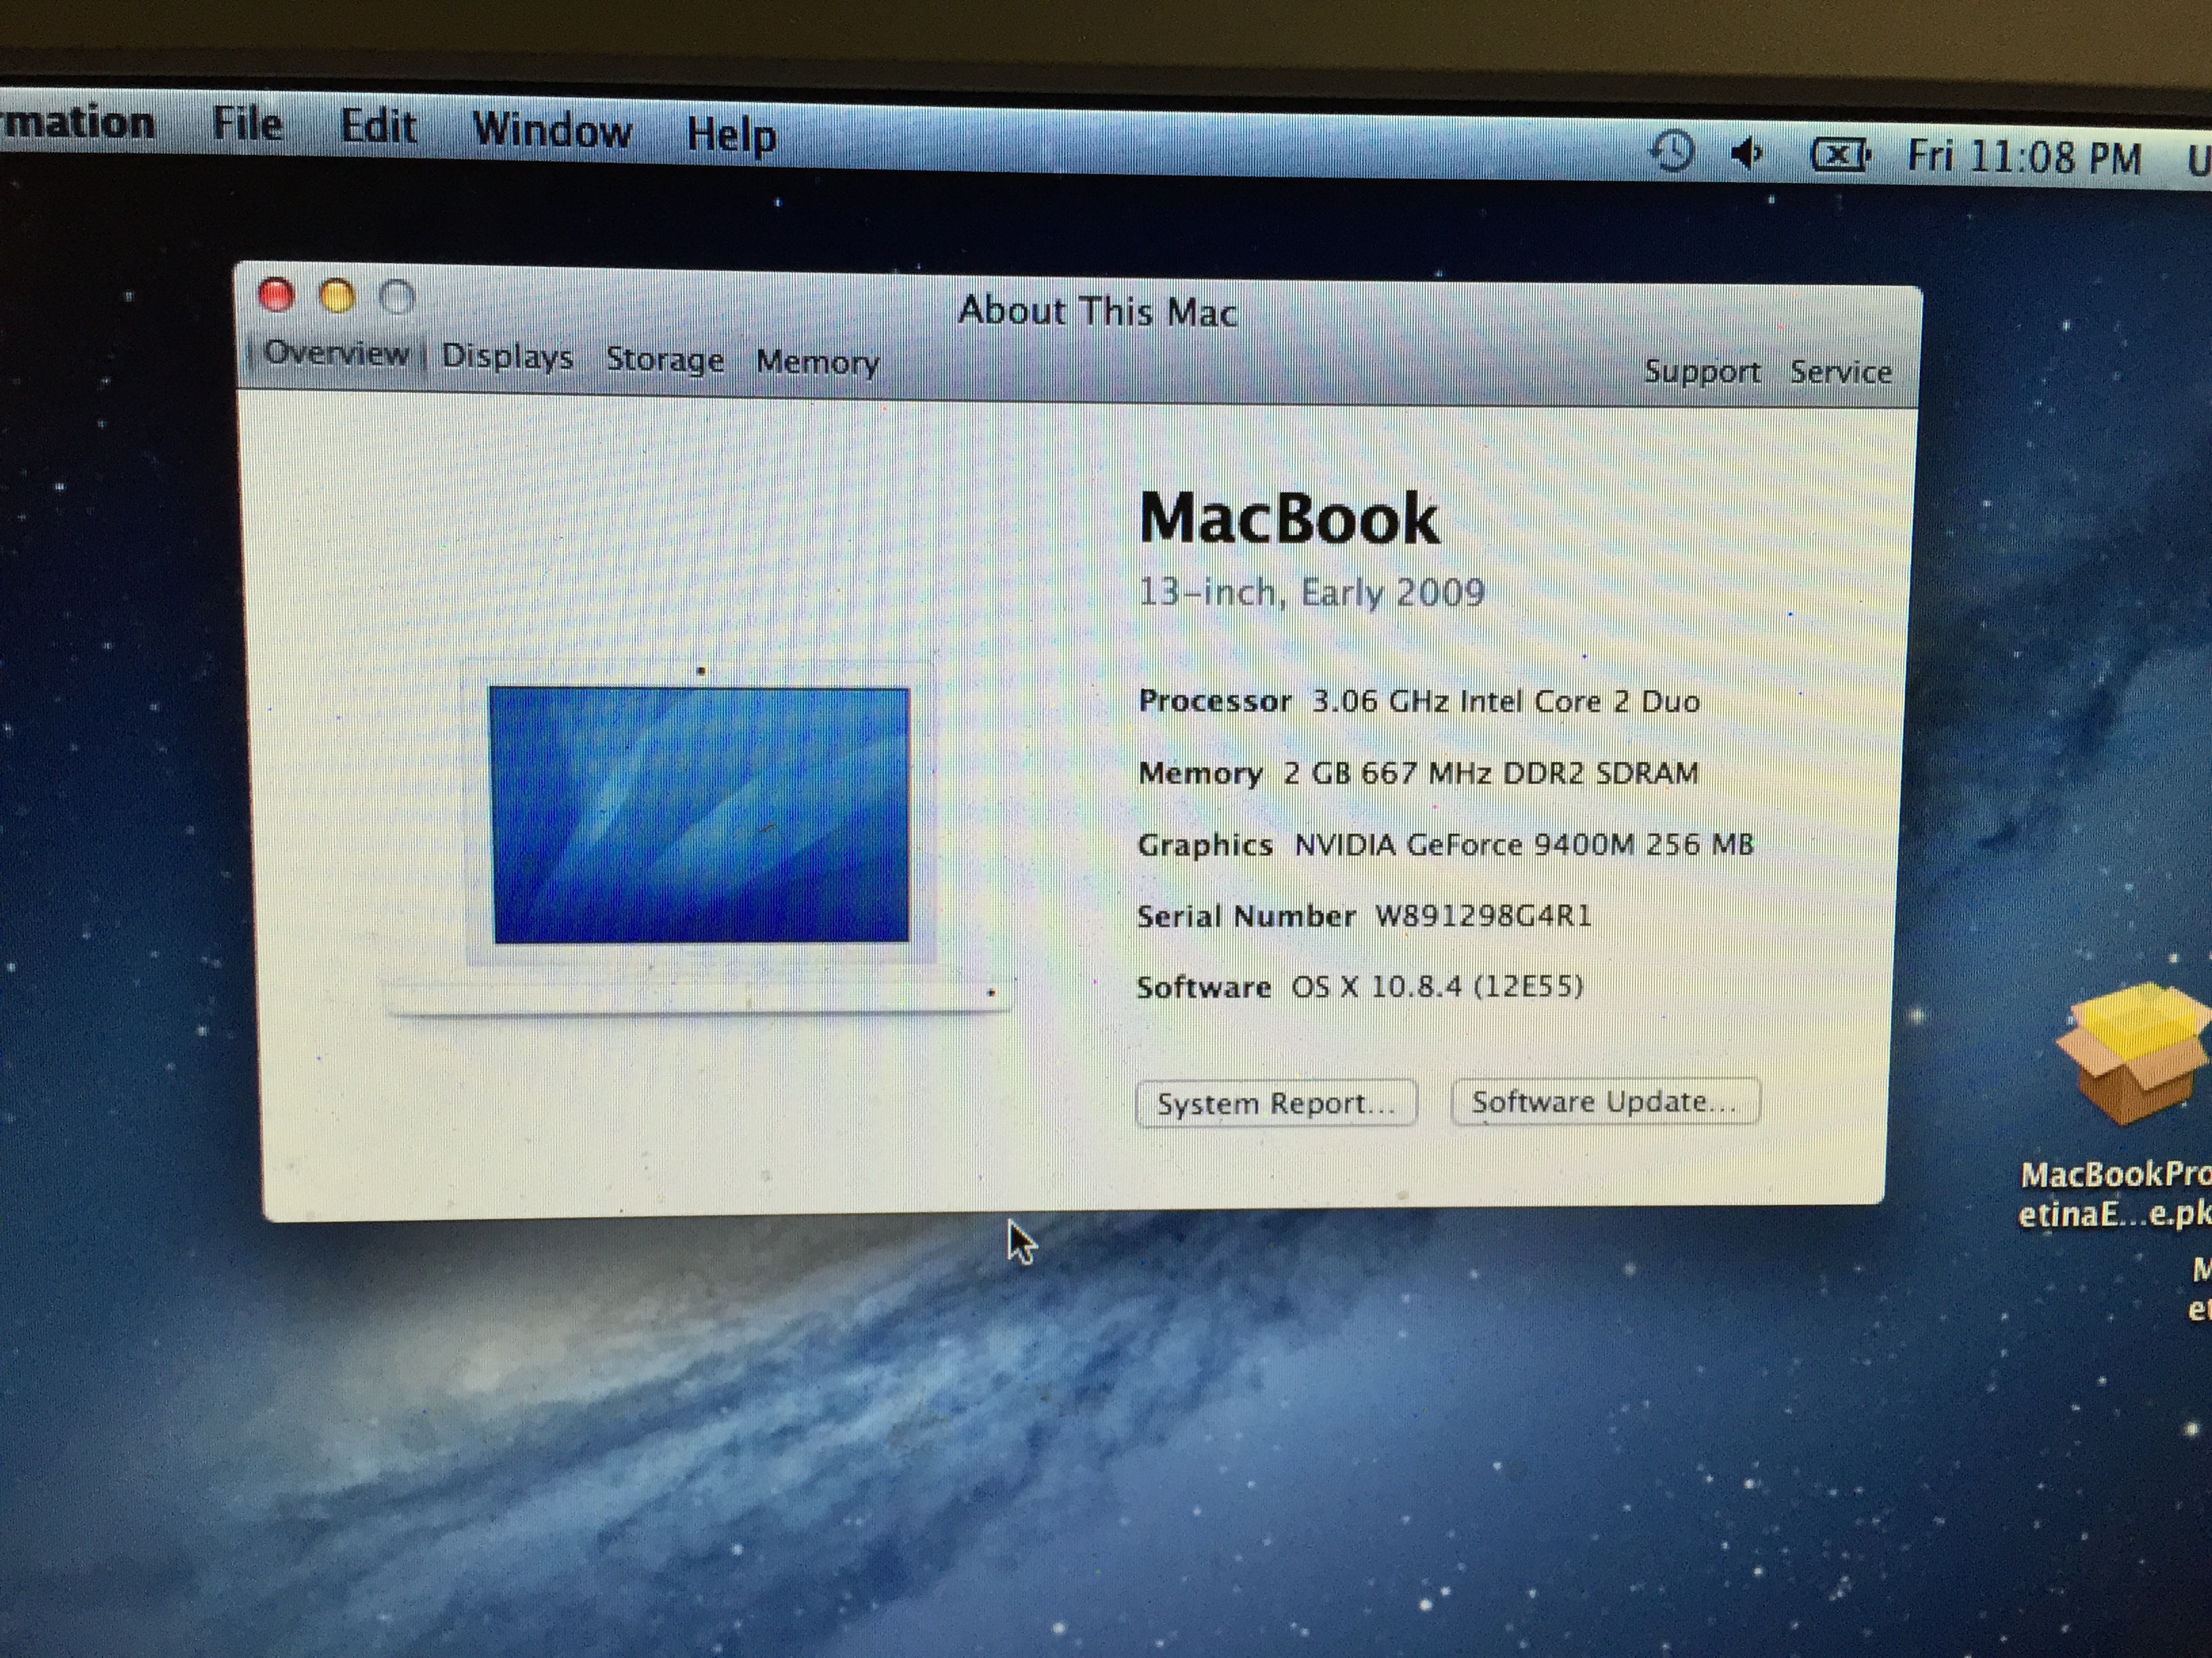Switch to the Memory tab

818,362
